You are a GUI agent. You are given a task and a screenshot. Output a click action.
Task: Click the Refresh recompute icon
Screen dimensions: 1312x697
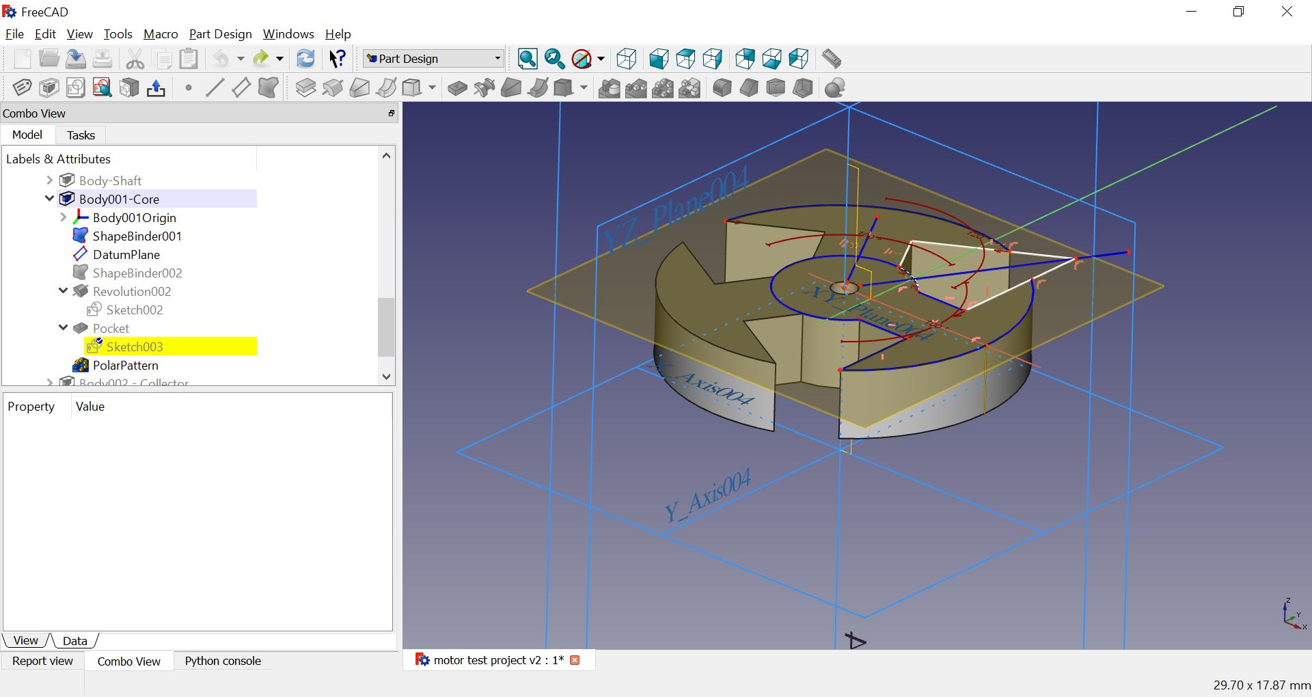tap(305, 59)
